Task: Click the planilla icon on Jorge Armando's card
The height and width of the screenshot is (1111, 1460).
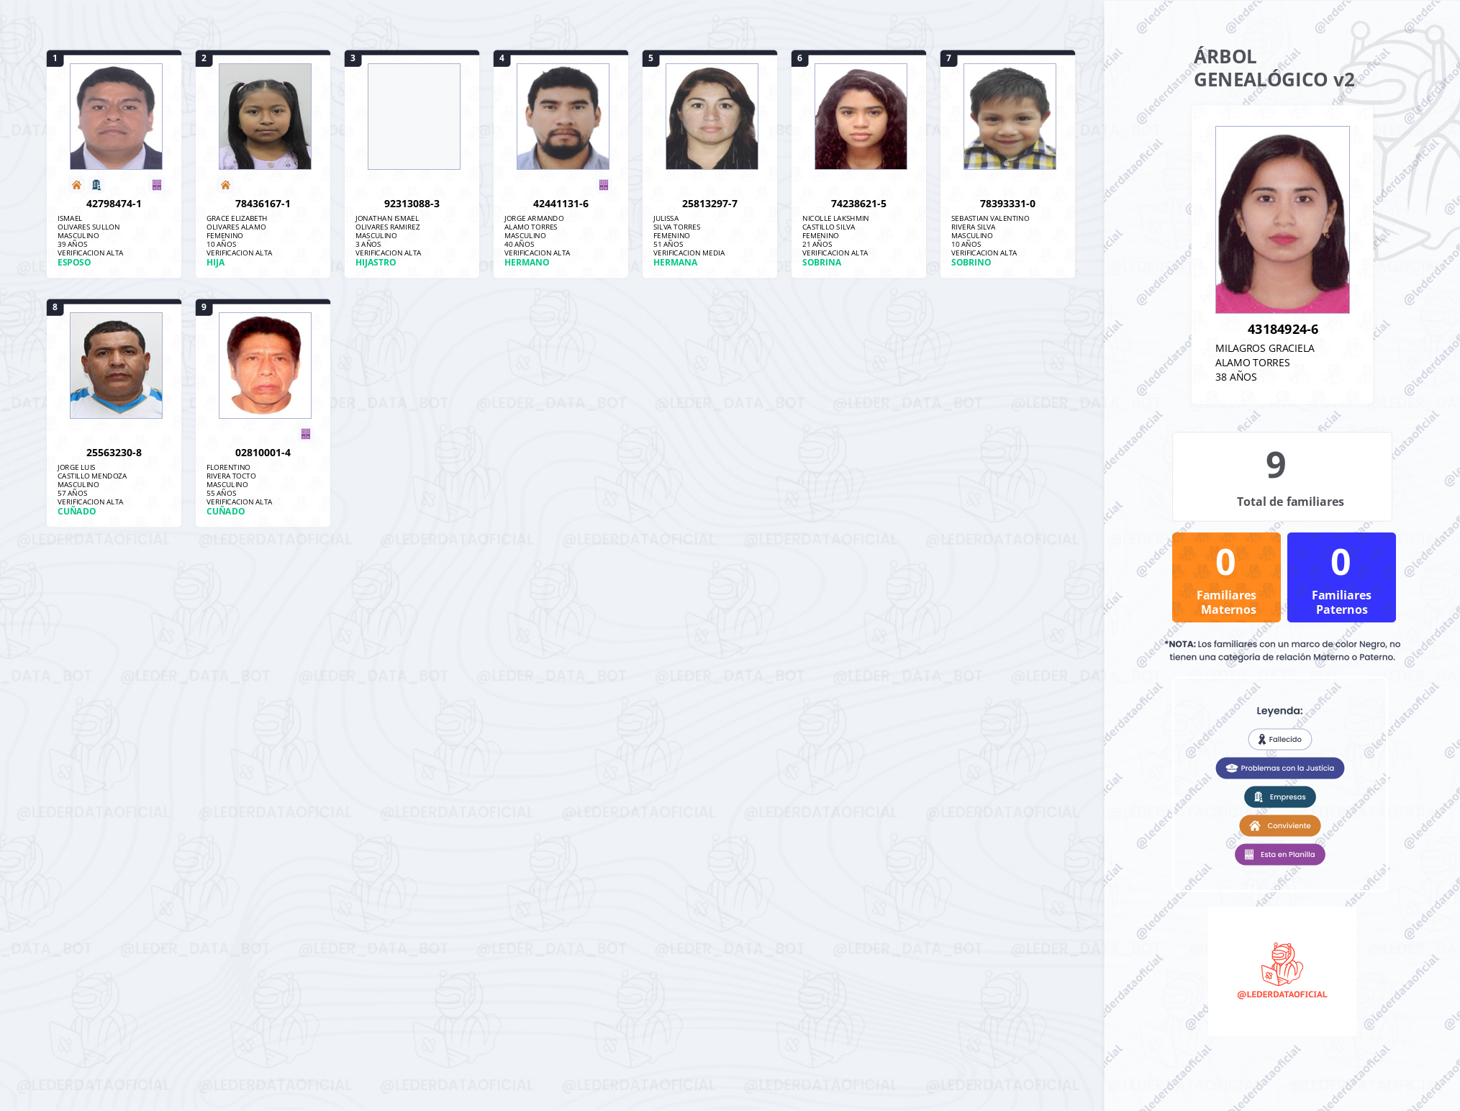Action: (x=604, y=185)
